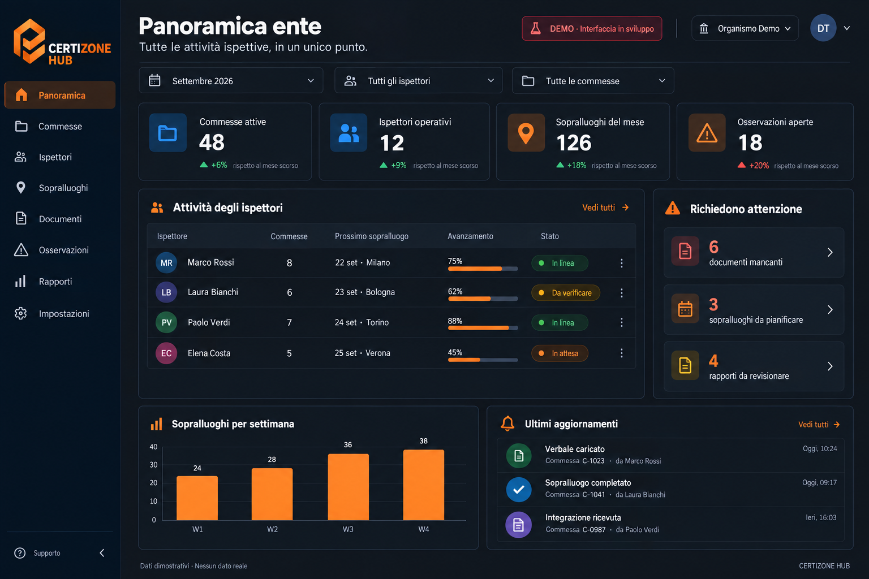Click In linea status for Marco Rossi
Viewport: 869px width, 579px height.
560,263
